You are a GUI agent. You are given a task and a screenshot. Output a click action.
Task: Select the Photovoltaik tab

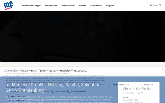[x=65, y=71]
